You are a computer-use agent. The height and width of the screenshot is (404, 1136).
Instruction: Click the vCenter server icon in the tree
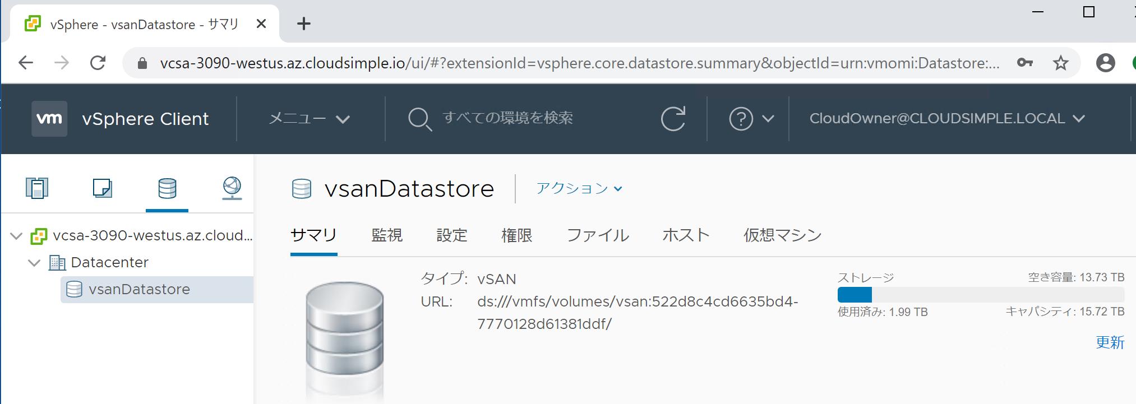[39, 236]
